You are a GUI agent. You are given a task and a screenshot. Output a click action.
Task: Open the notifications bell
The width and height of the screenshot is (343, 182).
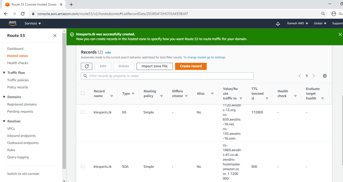(x=278, y=23)
